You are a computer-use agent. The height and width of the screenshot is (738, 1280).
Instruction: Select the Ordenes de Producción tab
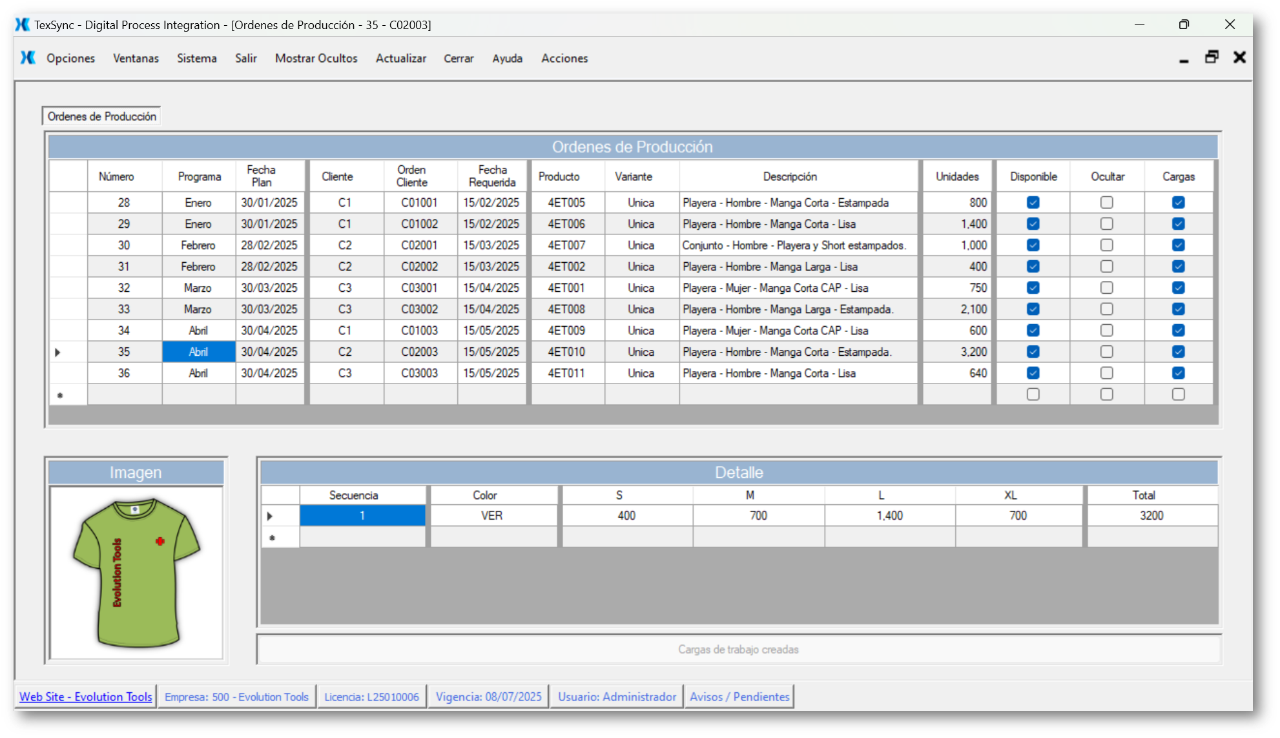click(101, 116)
